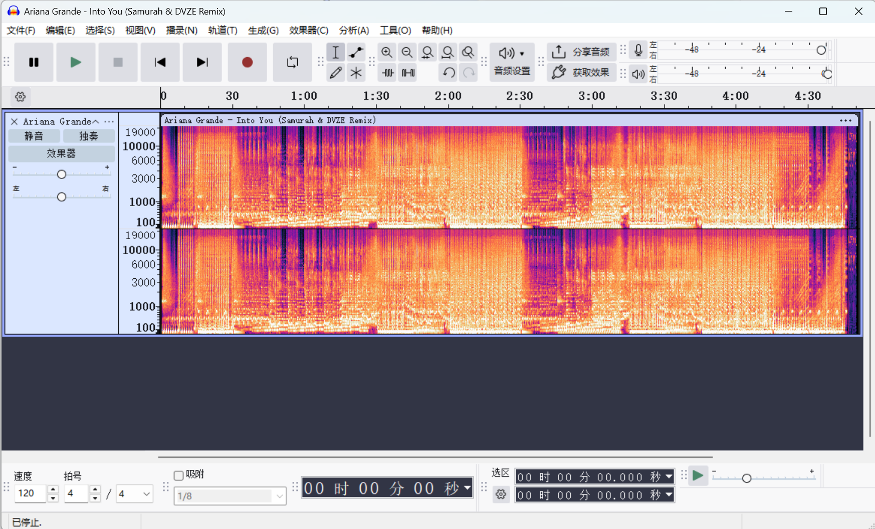Click the 1:00 mark on the timeline
Image resolution: width=875 pixels, height=529 pixels.
[304, 96]
